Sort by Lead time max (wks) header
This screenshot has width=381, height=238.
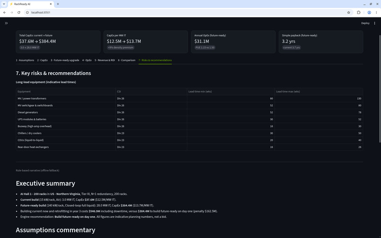(x=319, y=92)
